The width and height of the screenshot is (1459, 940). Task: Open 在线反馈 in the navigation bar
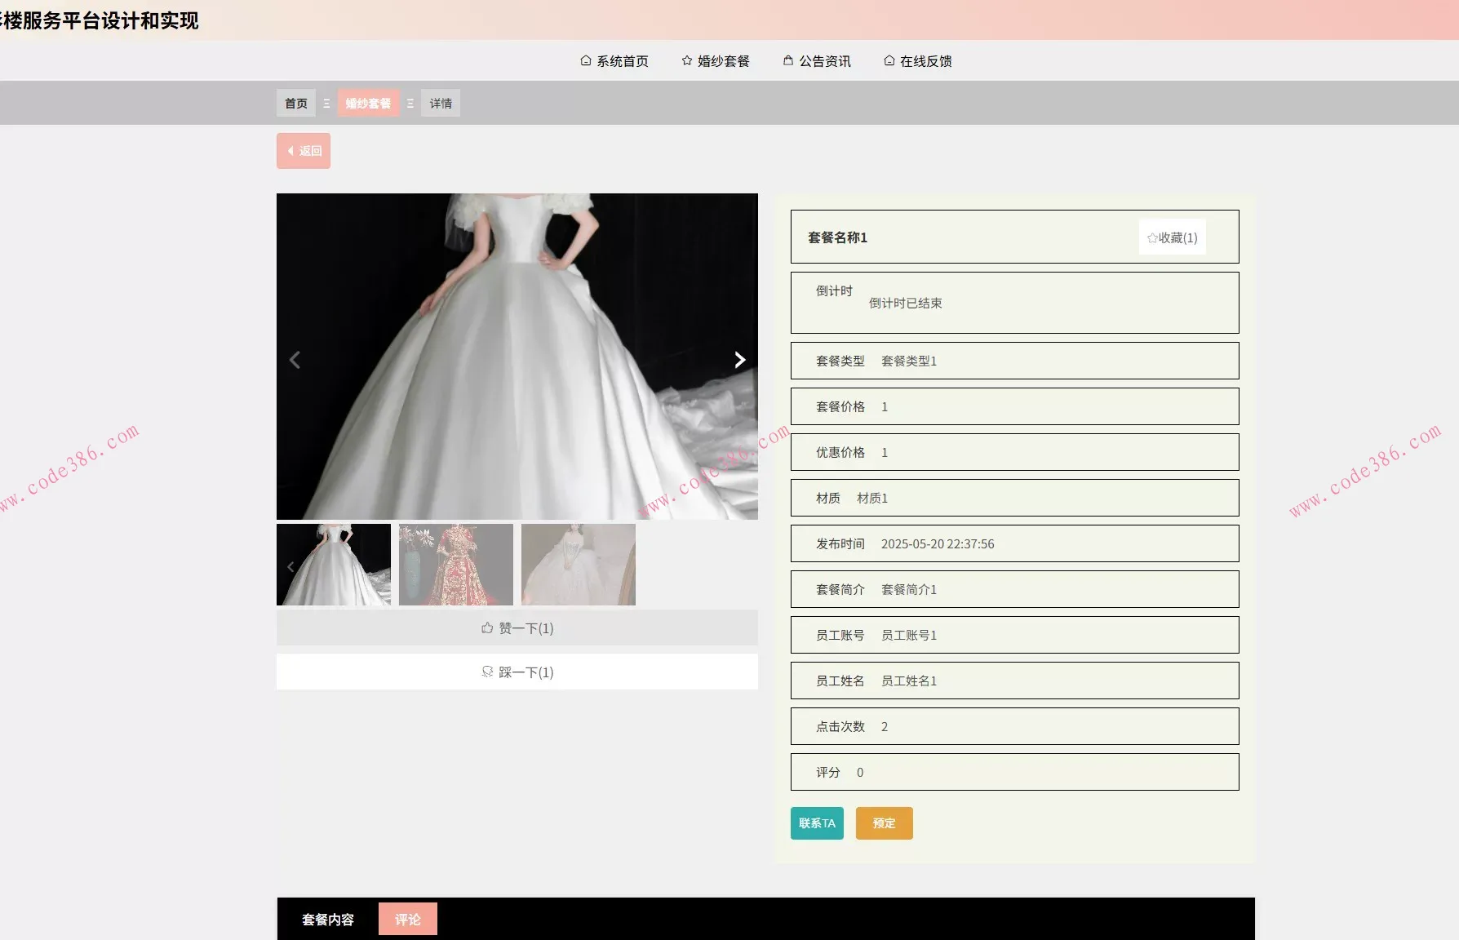(x=918, y=61)
